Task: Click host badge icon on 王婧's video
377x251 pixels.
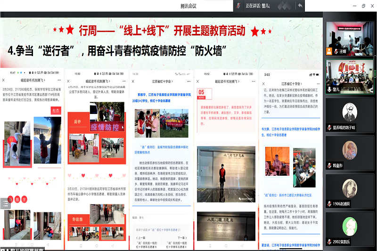Action: pyautogui.click(x=329, y=51)
